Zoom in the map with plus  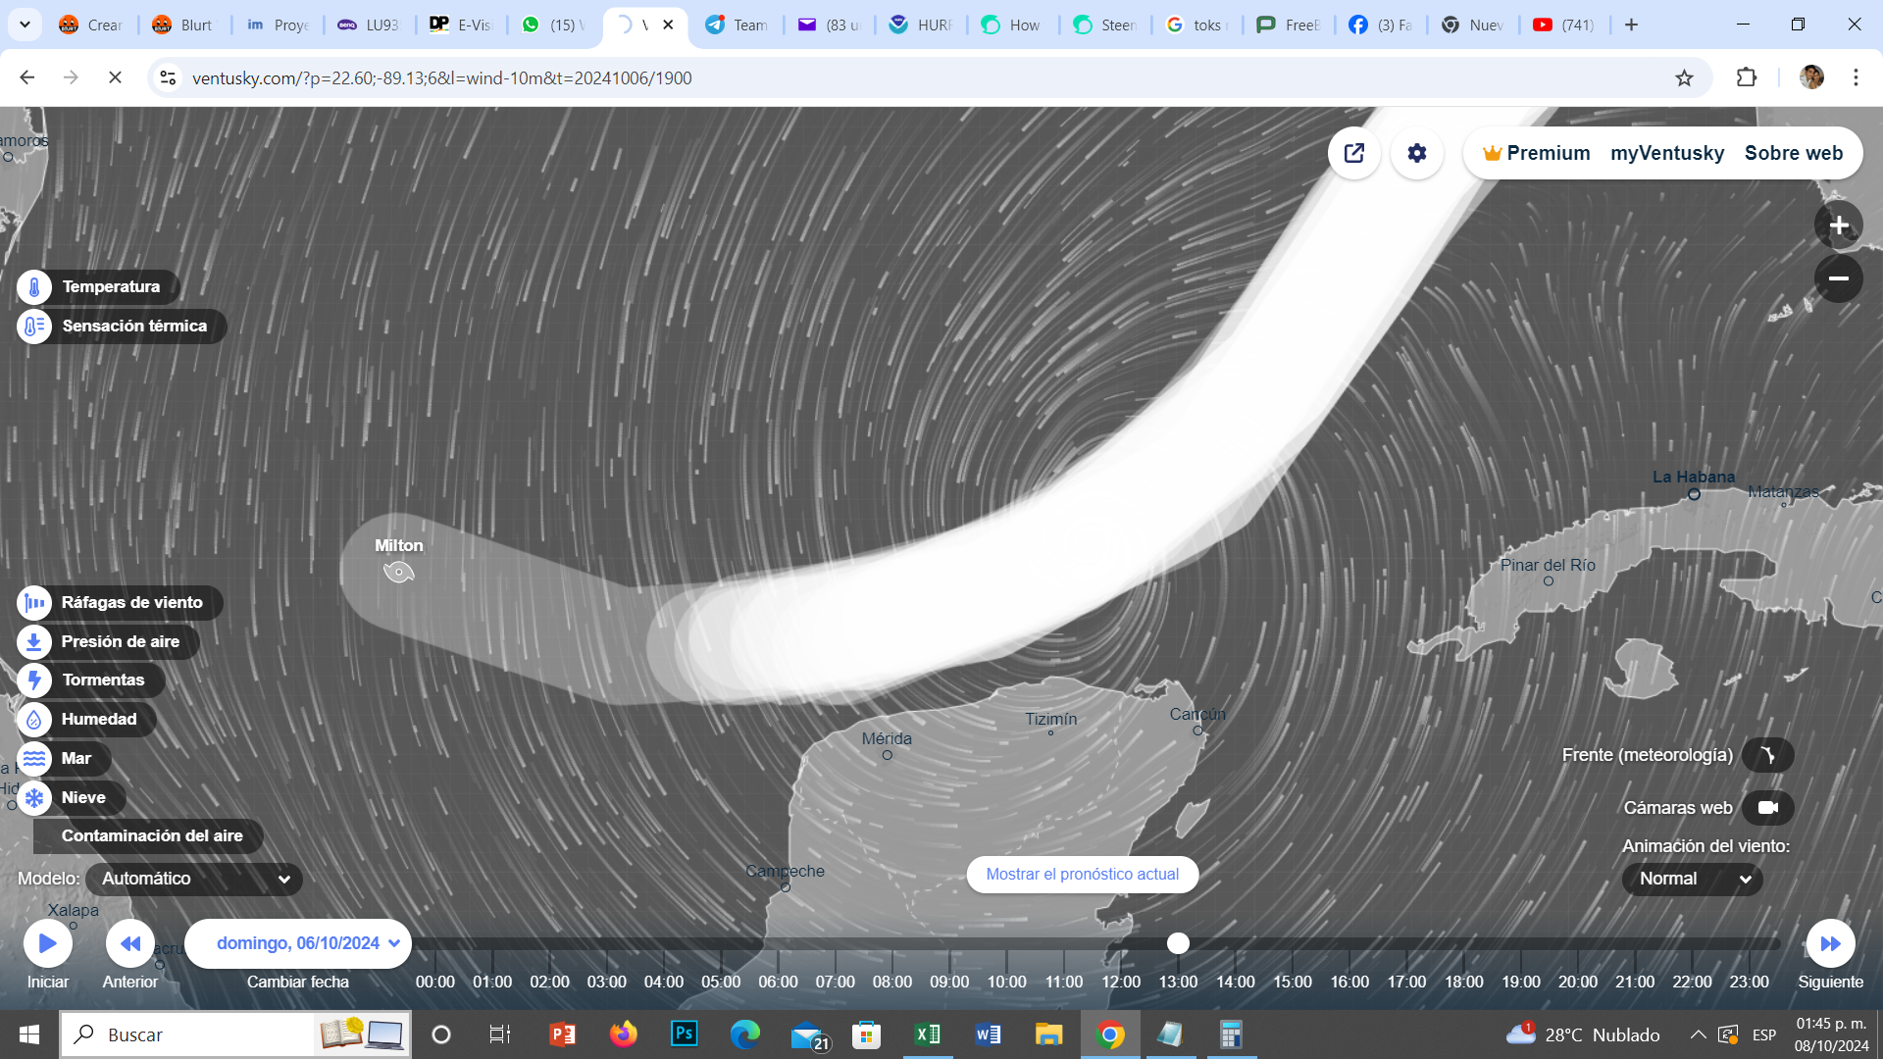click(x=1838, y=226)
